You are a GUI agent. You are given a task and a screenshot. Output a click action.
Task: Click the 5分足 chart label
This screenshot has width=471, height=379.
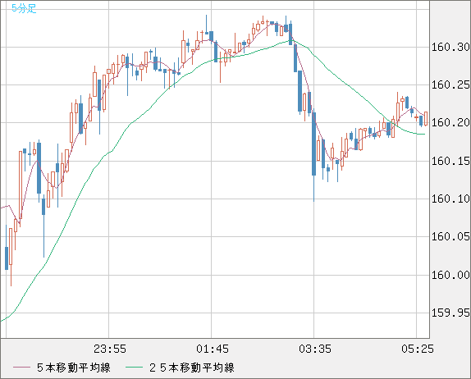[24, 8]
